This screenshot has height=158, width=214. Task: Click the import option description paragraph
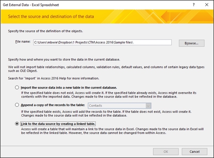coord(109,95)
